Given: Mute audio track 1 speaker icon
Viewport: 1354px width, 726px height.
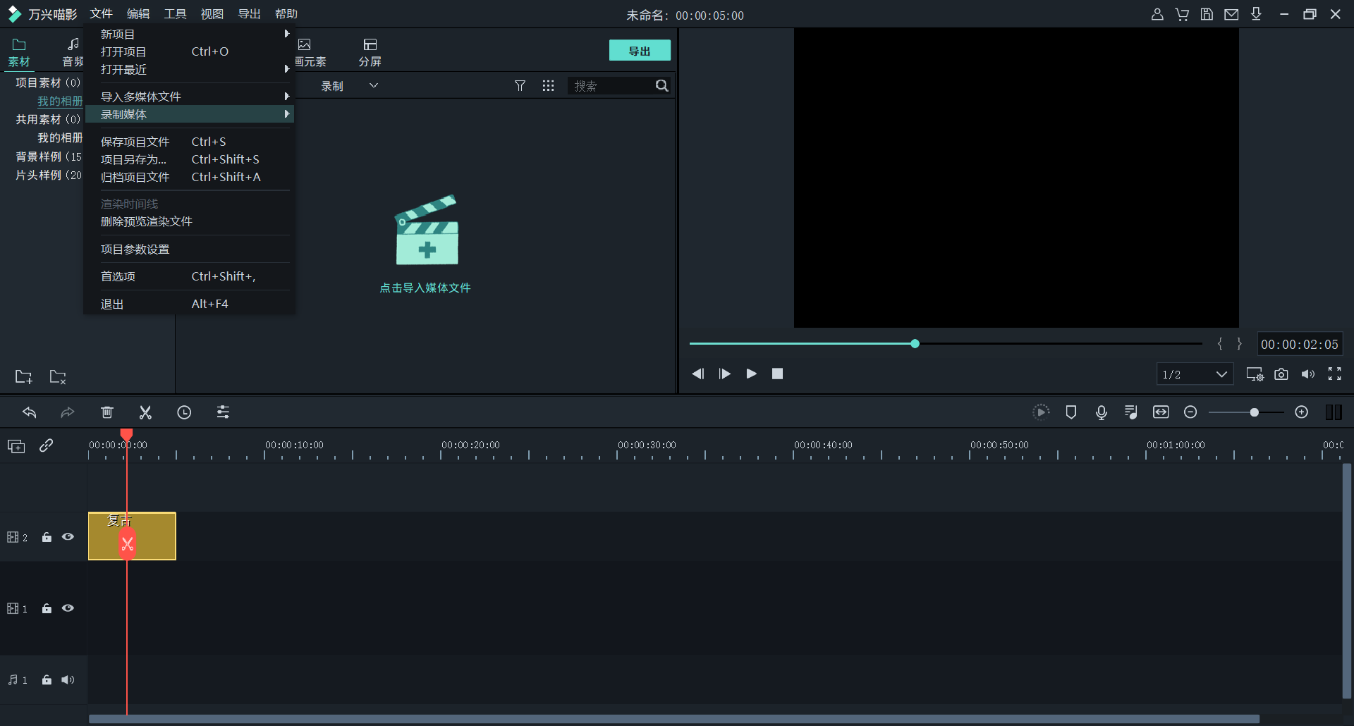Looking at the screenshot, I should [x=68, y=680].
